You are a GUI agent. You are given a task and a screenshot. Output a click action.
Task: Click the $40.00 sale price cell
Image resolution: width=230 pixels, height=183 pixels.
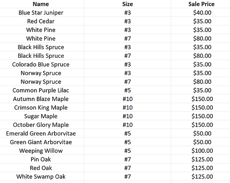tap(201, 13)
